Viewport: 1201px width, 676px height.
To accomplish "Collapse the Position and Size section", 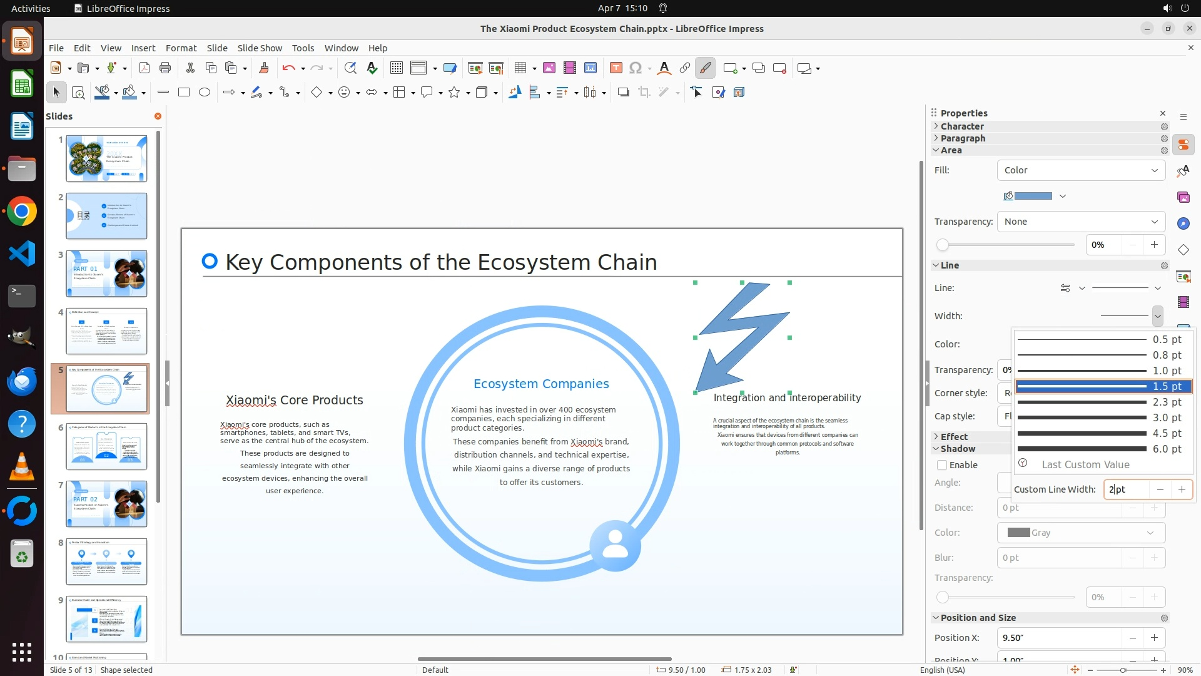I will 978,618.
